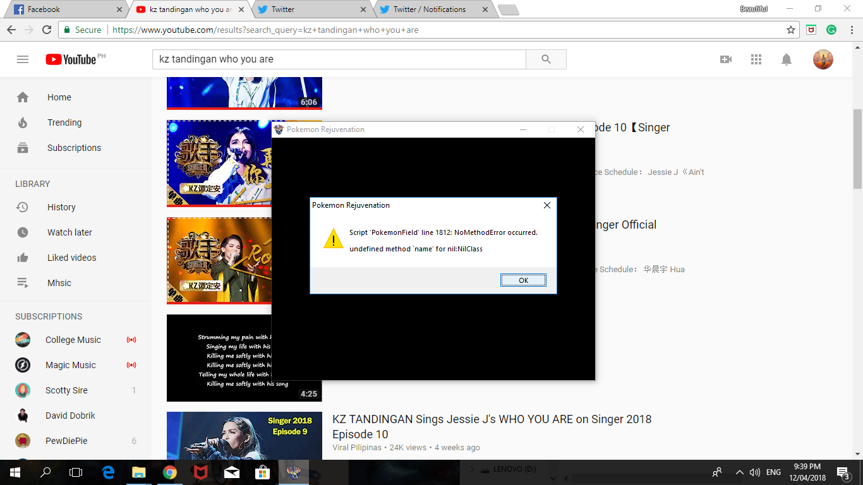The width and height of the screenshot is (863, 485).
Task: Click the YouTube logo
Action: [71, 59]
